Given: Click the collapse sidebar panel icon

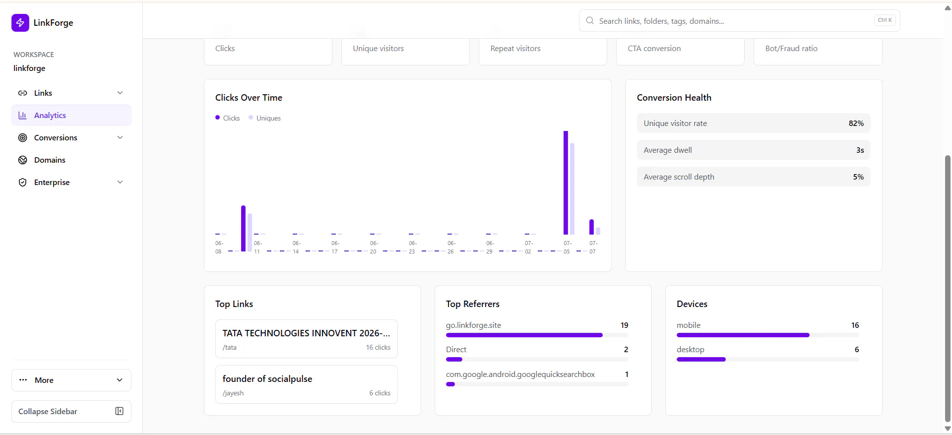Looking at the screenshot, I should point(119,411).
